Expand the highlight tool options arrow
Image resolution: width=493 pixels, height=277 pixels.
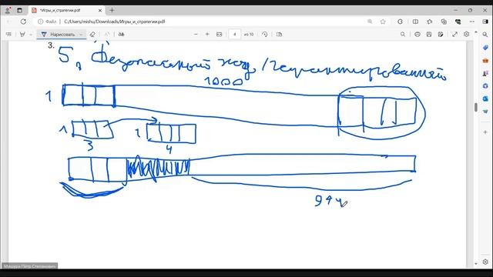coord(31,34)
